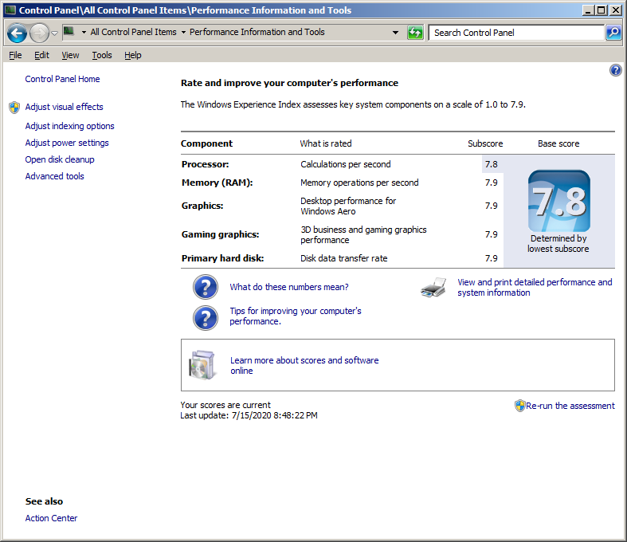627x542 pixels.
Task: Open the File menu
Action: 15,55
